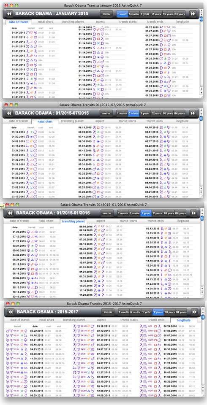
Task: Open aspect tab, 01/2015-07/2015 window
Action: [x=100, y=121]
